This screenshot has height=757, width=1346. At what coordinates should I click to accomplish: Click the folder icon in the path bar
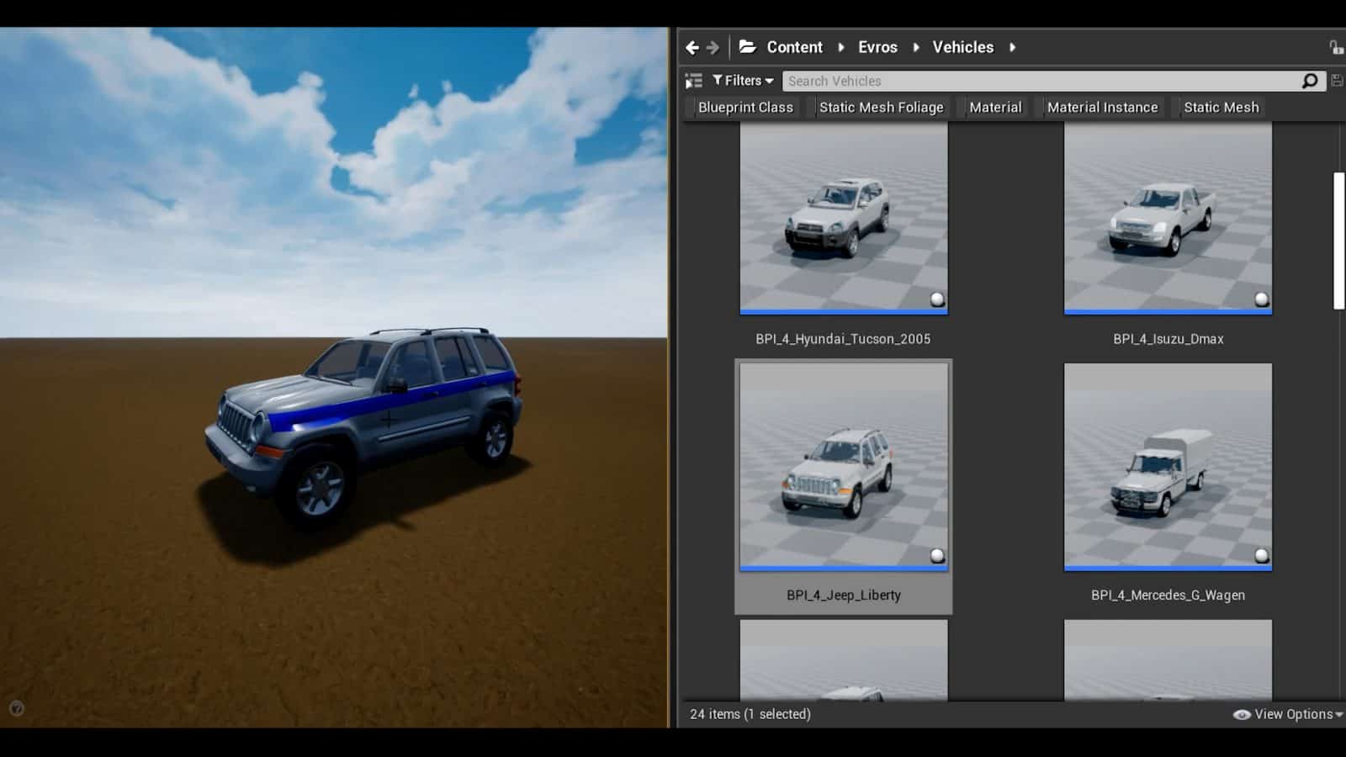point(745,47)
